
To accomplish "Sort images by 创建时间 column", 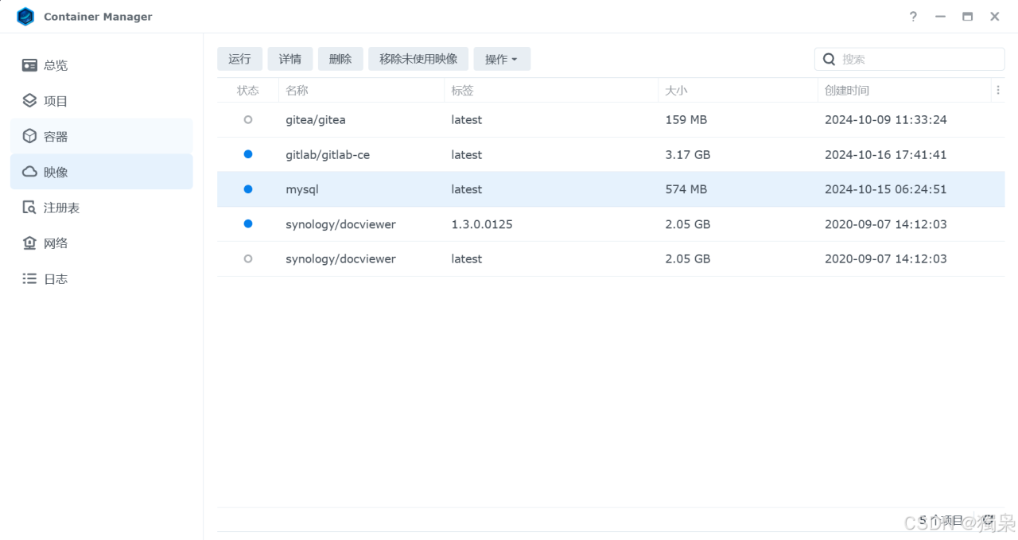I will 847,90.
